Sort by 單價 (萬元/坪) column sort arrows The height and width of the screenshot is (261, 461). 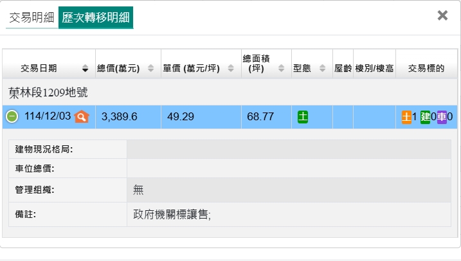231,68
